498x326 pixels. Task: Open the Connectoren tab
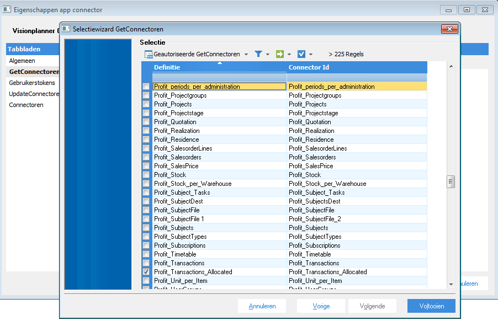(x=26, y=105)
